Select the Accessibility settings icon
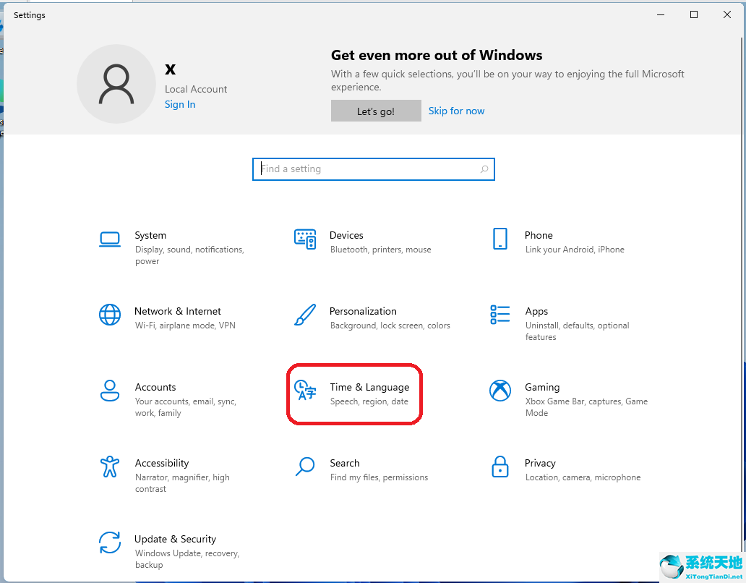 109,467
